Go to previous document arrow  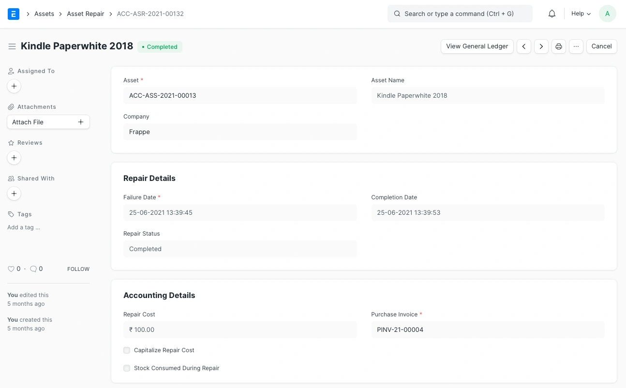pos(524,46)
